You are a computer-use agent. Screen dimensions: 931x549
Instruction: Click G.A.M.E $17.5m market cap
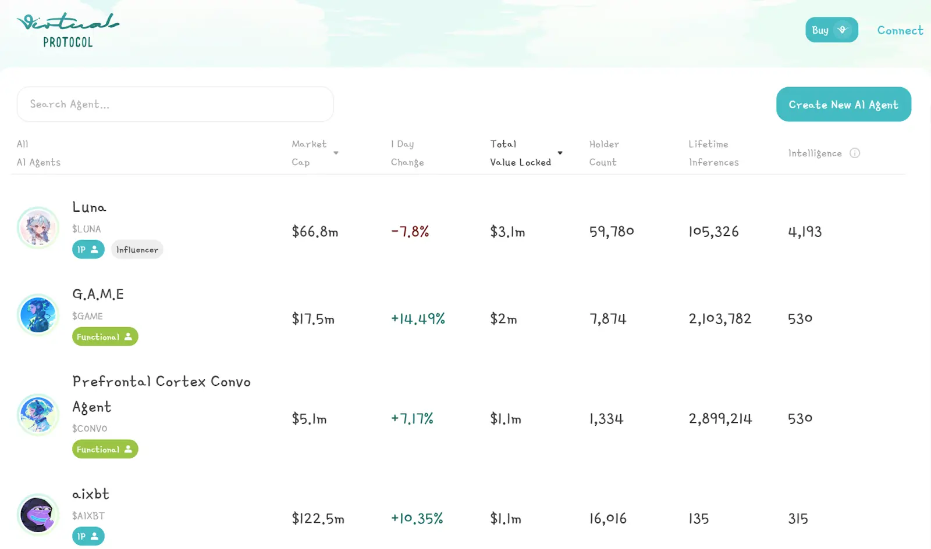click(x=313, y=319)
